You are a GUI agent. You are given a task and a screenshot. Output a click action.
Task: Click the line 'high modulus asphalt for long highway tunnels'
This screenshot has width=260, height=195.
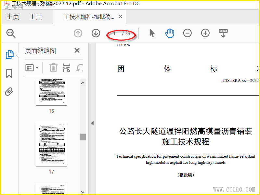(186, 162)
